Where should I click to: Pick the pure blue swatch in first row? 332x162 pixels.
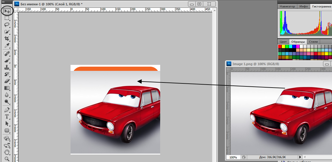click(x=294, y=46)
